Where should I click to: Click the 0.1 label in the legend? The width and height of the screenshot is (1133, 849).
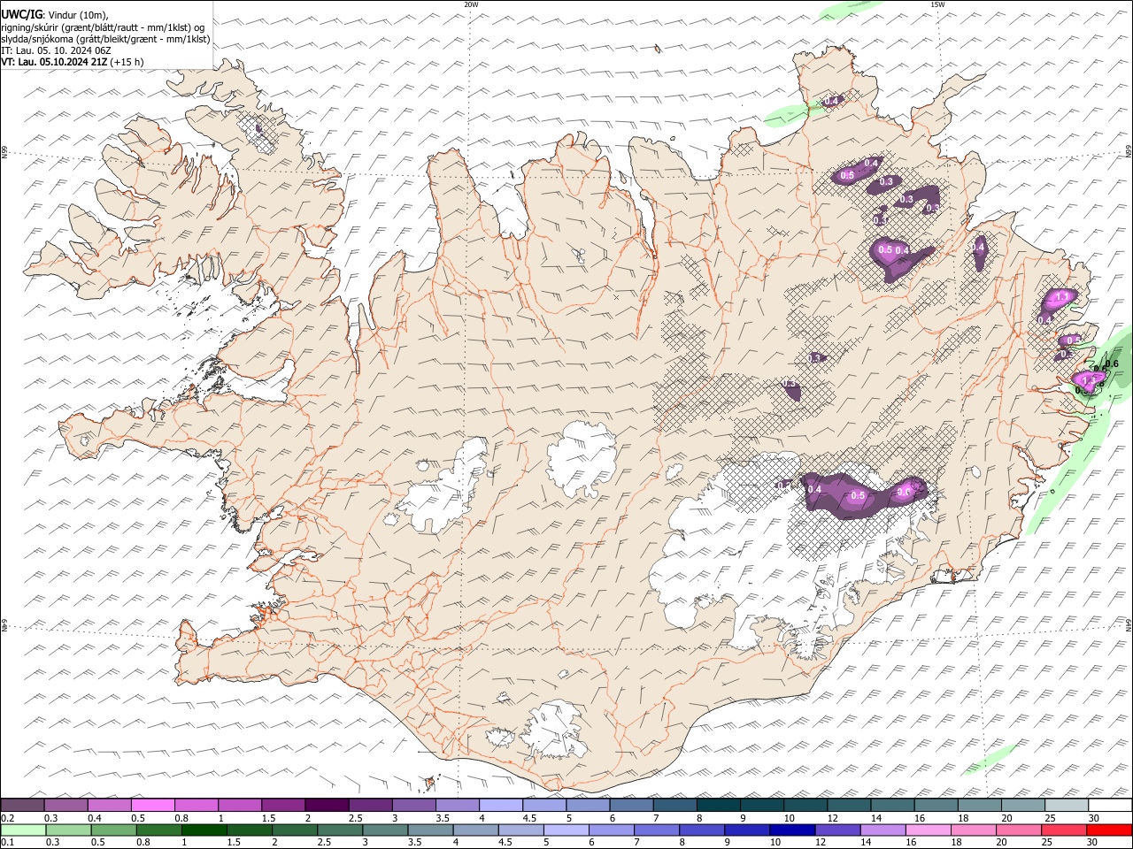point(7,842)
